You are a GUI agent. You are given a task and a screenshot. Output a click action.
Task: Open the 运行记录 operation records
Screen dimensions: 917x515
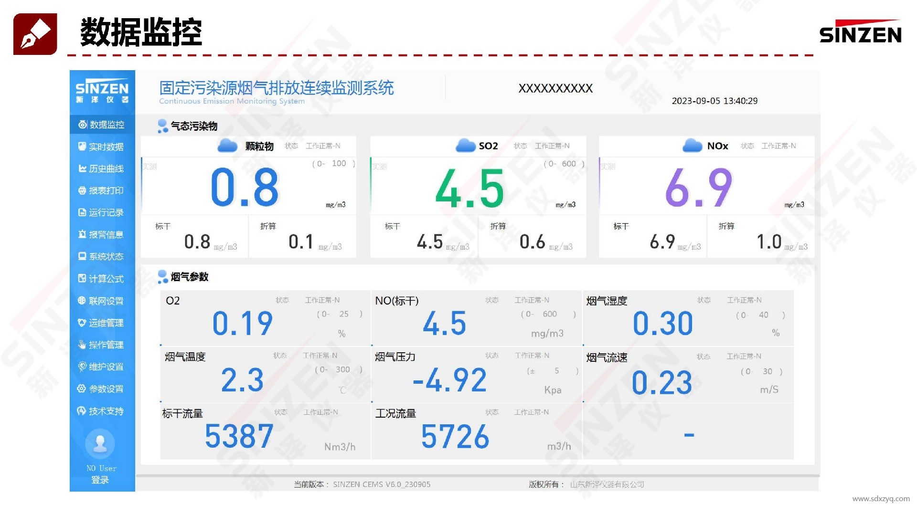coord(102,212)
